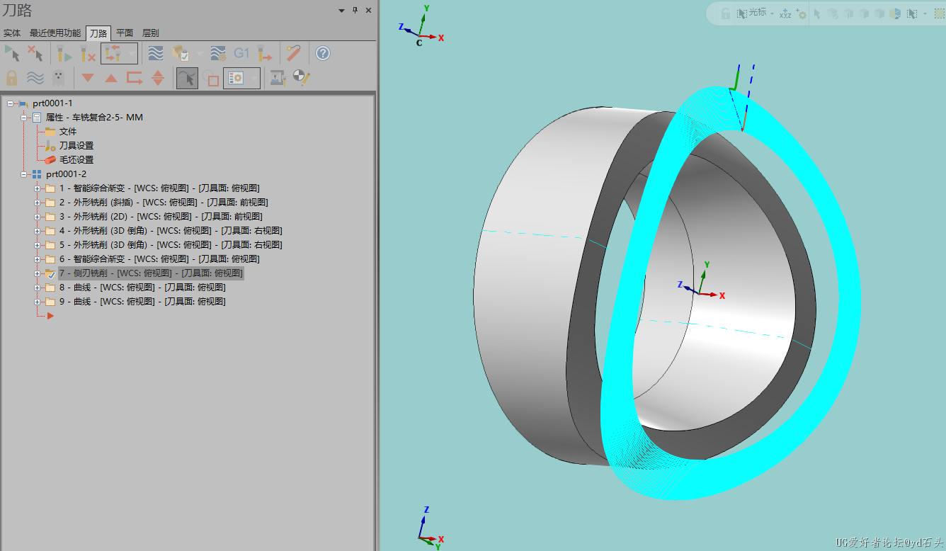Expand operation 3 - 外形铣削 (2D)
The height and width of the screenshot is (551, 946).
[x=38, y=217]
